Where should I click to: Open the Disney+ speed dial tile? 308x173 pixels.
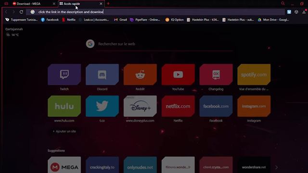[140, 106]
